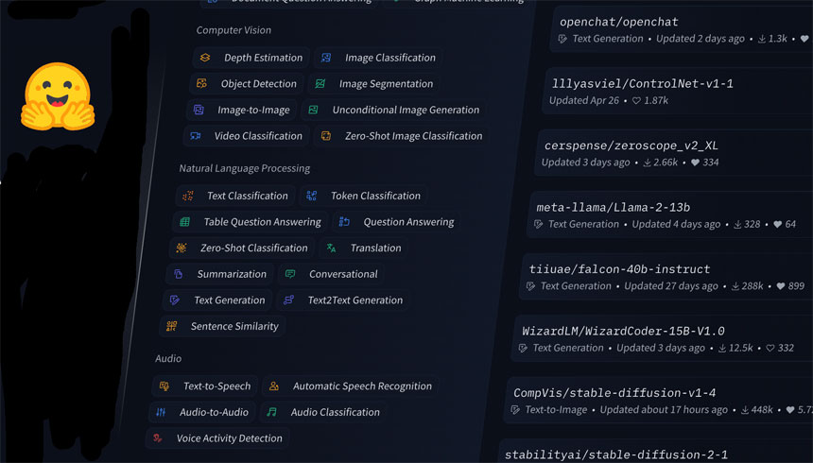Click the Text Generation pen icon in the task list
Screen dimensions: 813x463
(175, 300)
